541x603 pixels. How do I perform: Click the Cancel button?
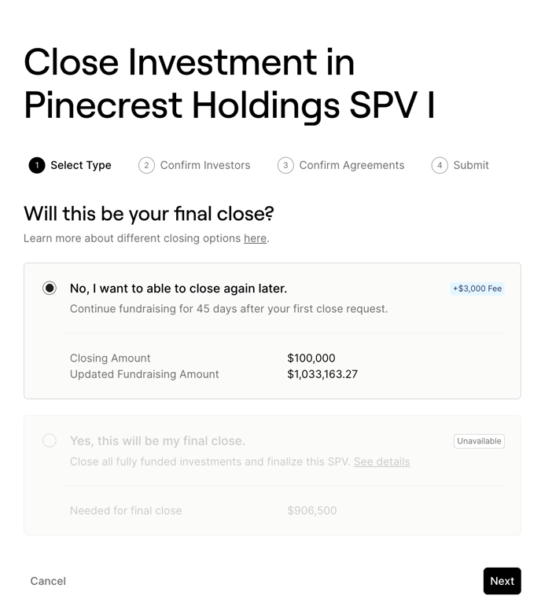click(48, 581)
